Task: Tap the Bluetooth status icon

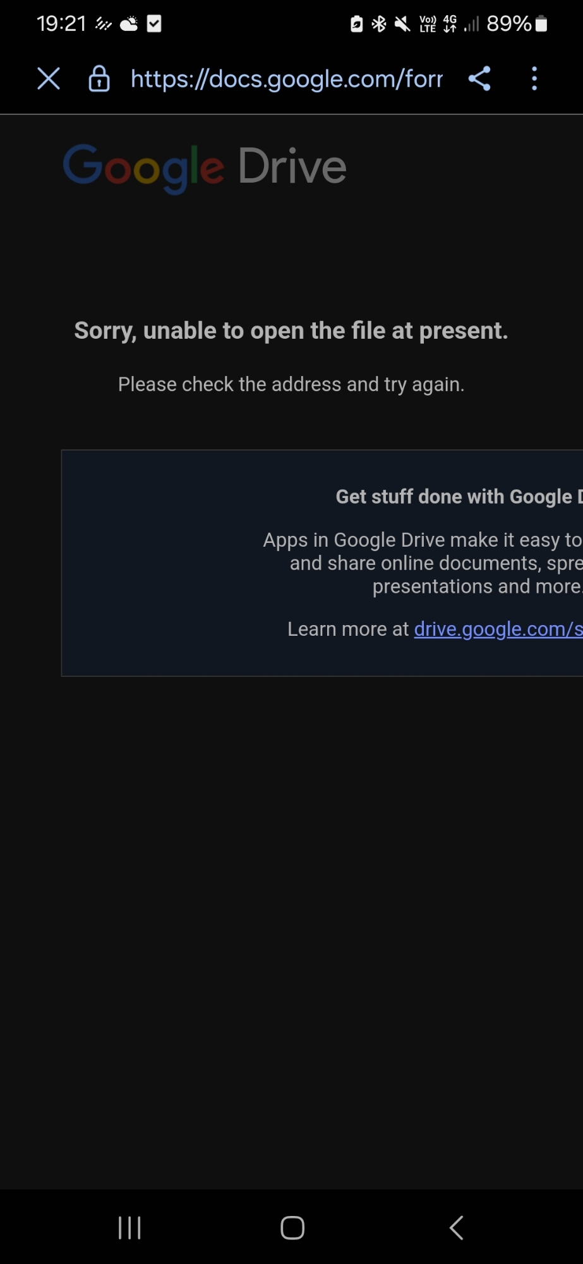Action: coord(379,24)
